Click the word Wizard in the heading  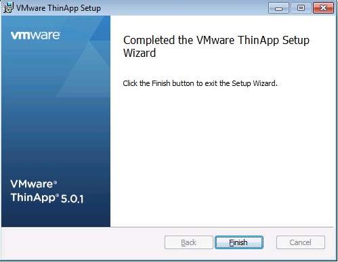point(140,53)
